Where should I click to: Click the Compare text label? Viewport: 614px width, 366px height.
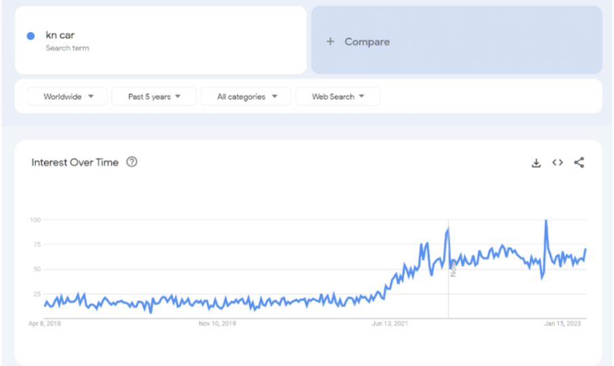pos(367,41)
